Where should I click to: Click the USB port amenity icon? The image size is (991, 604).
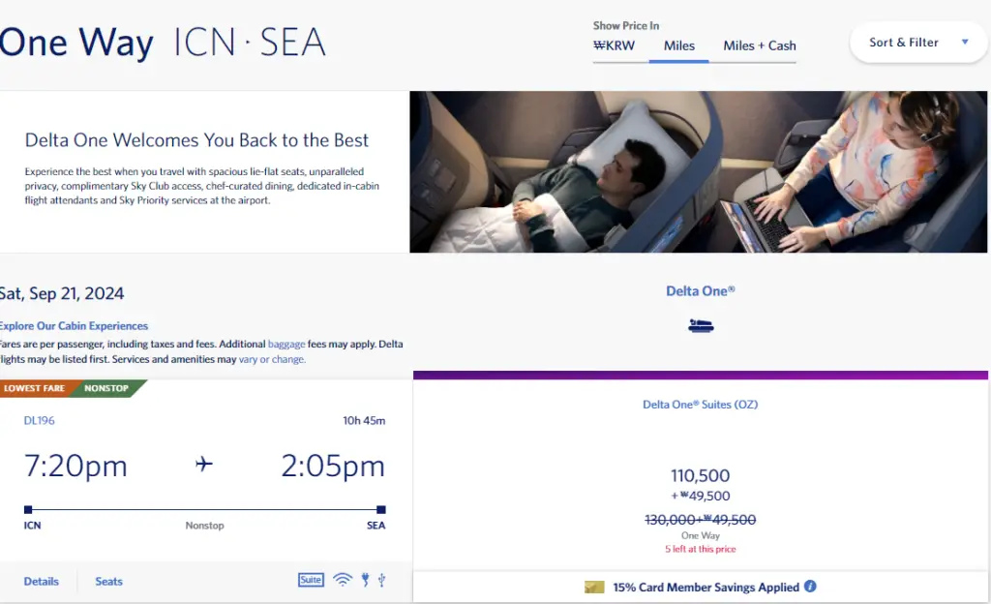click(382, 580)
